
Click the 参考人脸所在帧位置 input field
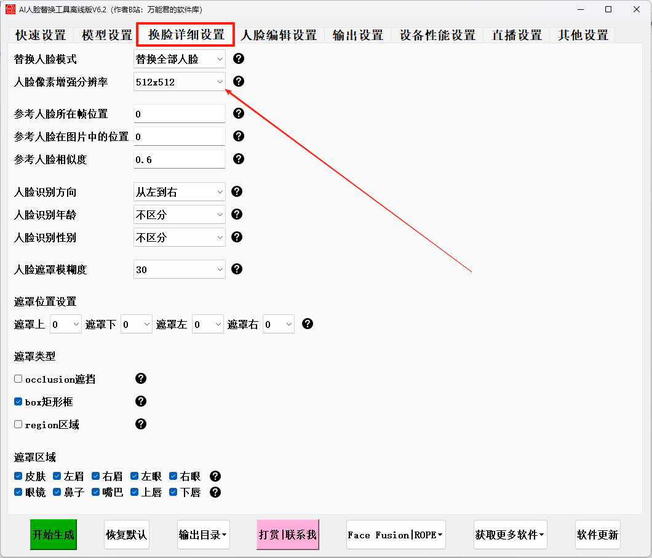180,114
